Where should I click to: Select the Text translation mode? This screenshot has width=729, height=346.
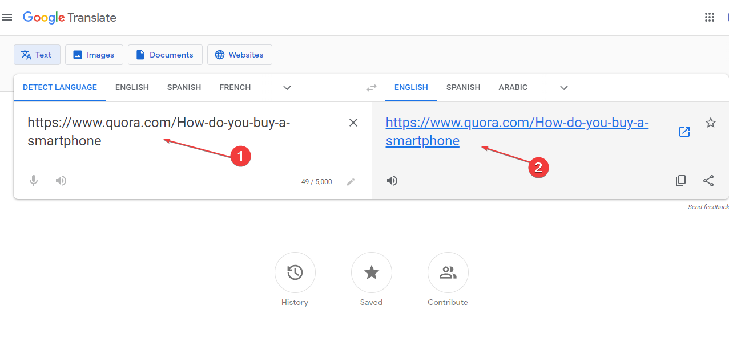[37, 55]
